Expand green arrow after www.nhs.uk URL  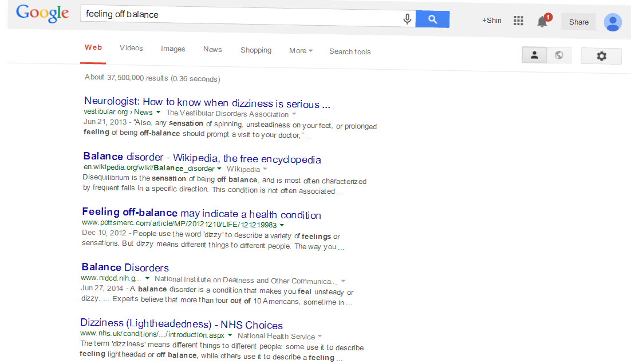click(x=230, y=335)
